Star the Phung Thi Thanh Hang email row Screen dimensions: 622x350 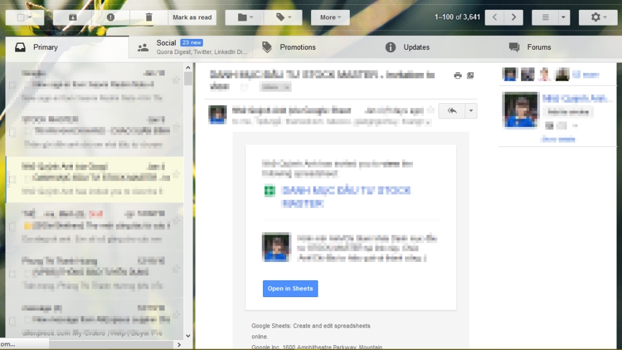tap(176, 268)
